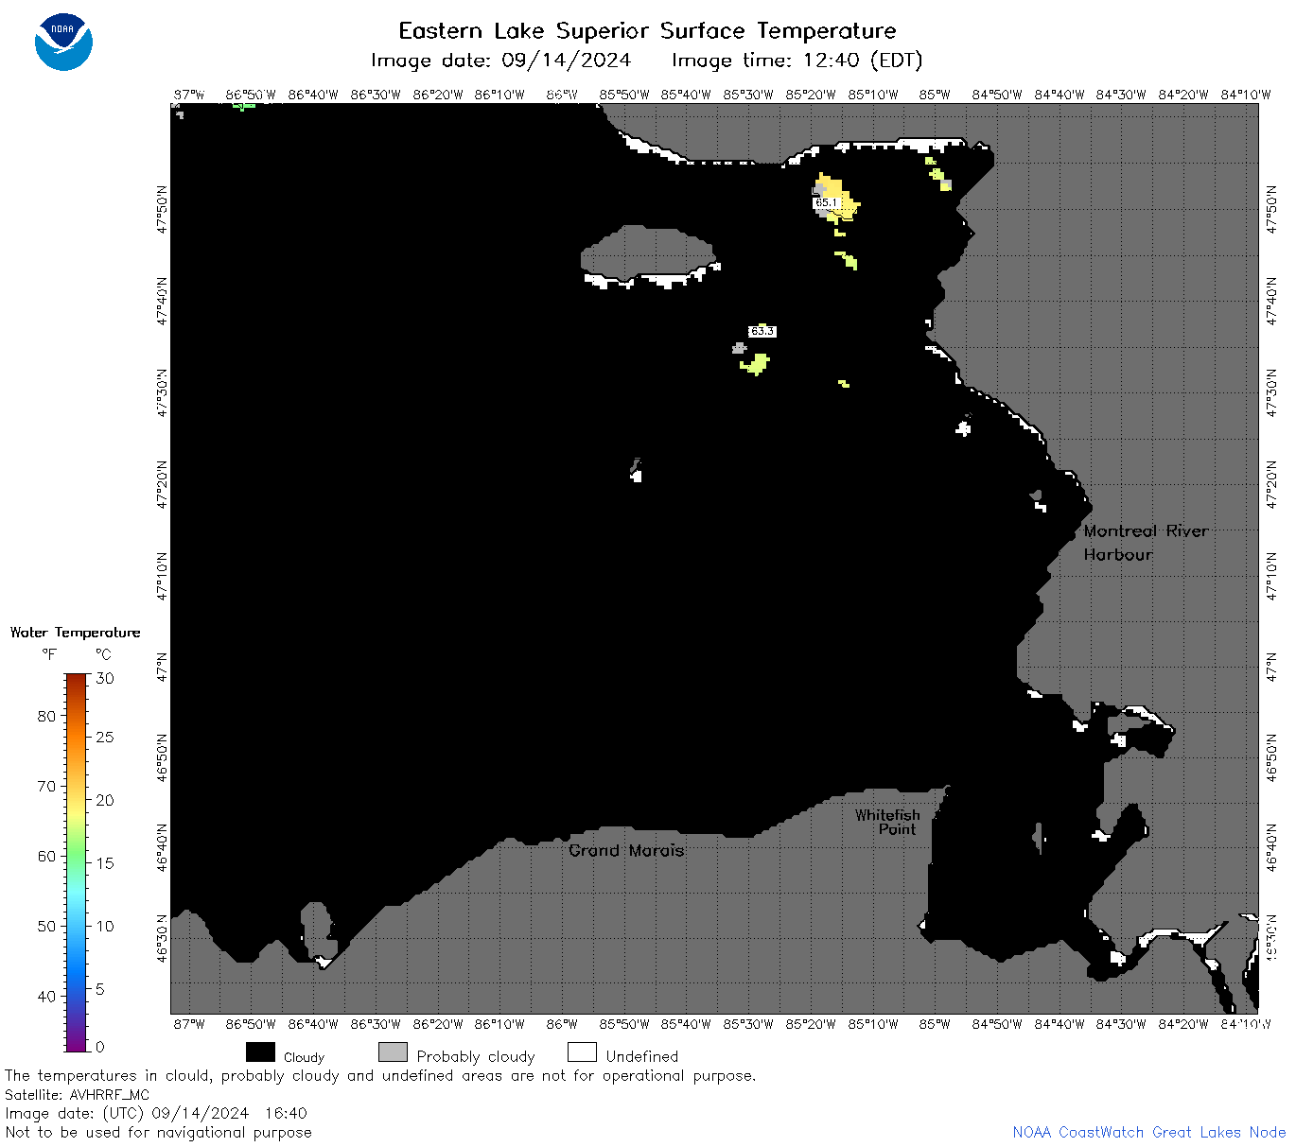Click the green temperature patch below the 63.3 label
1296x1147 pixels.
click(x=755, y=363)
